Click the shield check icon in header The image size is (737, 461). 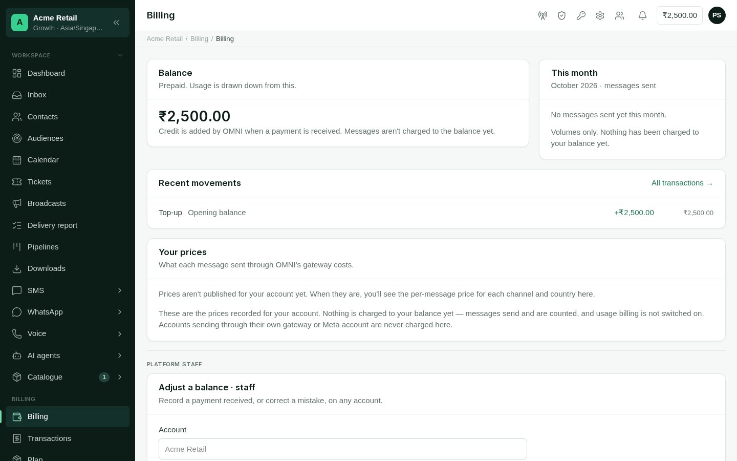(x=561, y=15)
